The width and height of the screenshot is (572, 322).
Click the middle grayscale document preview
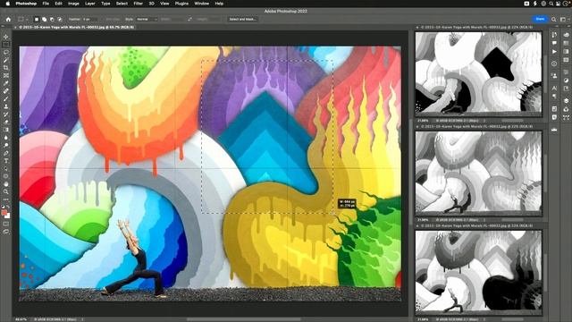[478, 173]
